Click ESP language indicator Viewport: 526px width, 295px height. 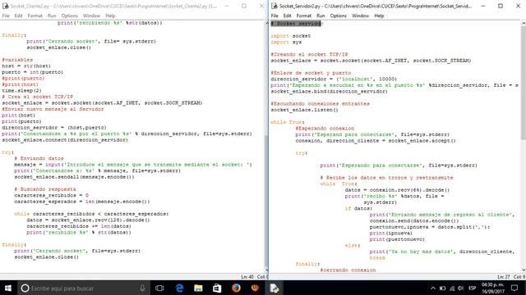point(473,288)
